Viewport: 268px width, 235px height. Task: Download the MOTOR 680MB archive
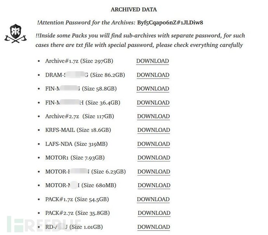(154, 185)
